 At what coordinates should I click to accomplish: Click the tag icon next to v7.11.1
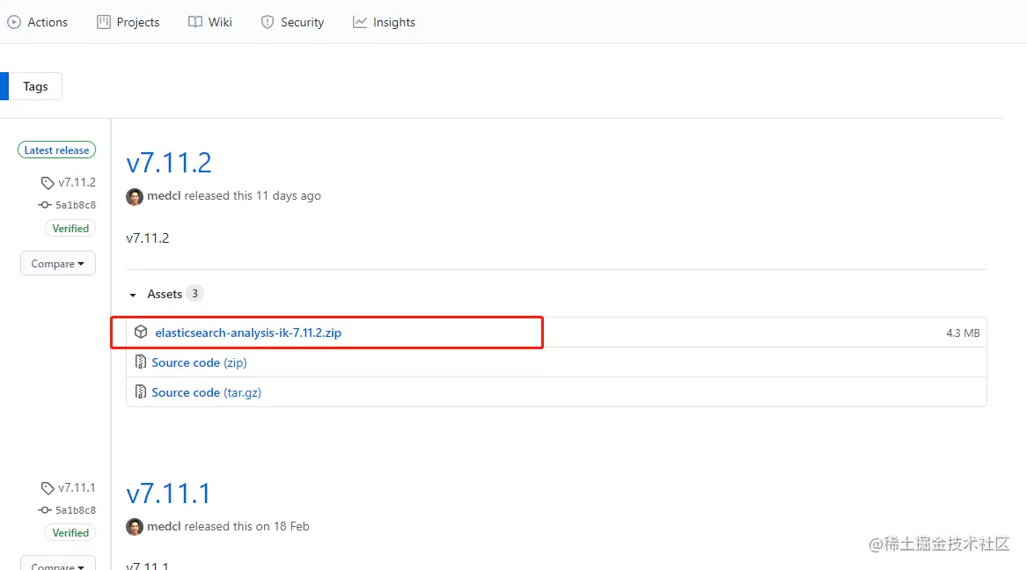[x=48, y=488]
